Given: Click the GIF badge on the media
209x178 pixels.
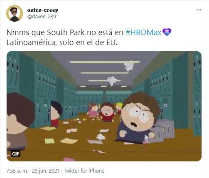Looking at the screenshot, I should click(x=15, y=154).
